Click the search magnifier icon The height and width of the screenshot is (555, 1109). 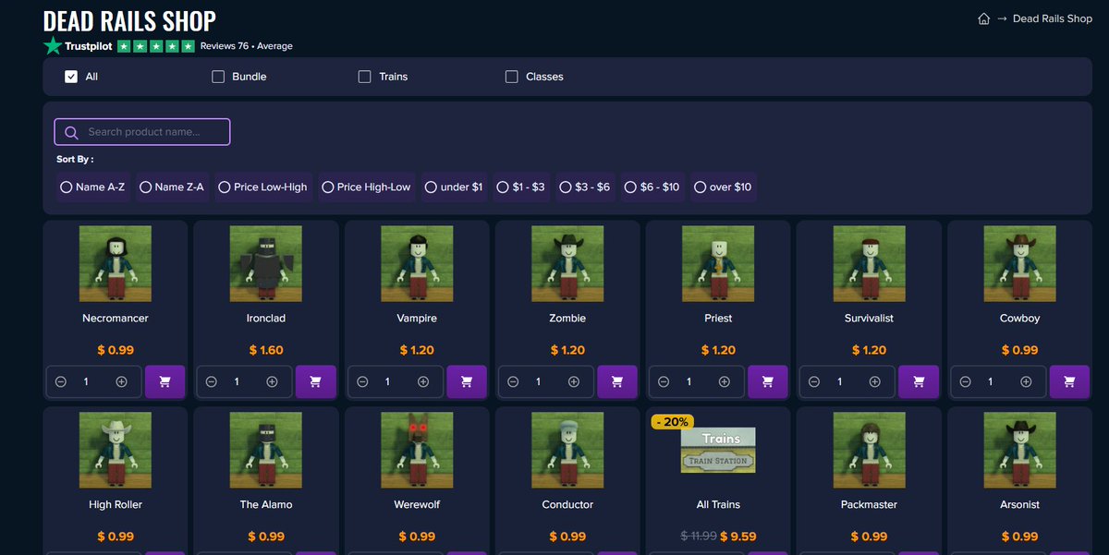click(71, 132)
